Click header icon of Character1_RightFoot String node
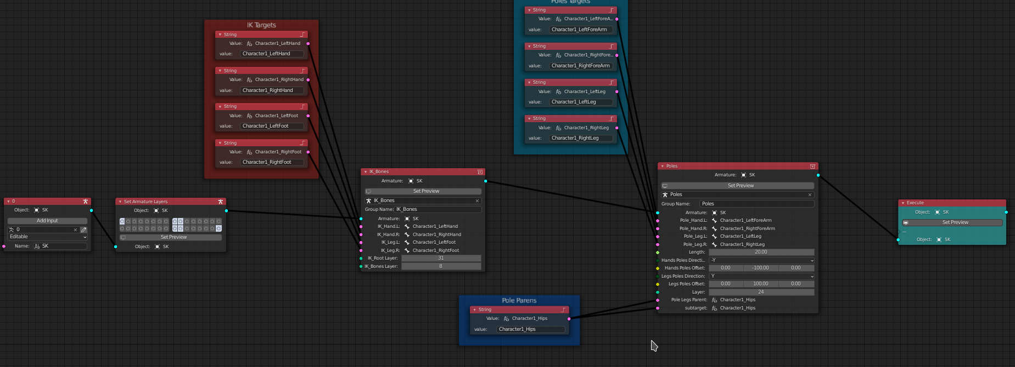Image resolution: width=1015 pixels, height=367 pixels. (x=302, y=143)
